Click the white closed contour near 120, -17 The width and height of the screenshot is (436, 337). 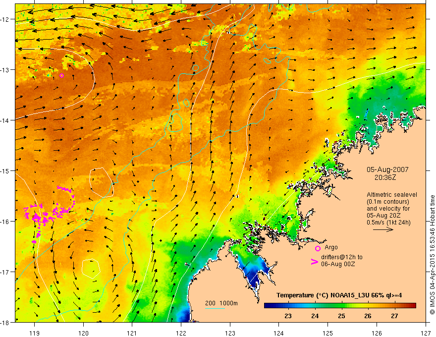pyautogui.click(x=91, y=269)
